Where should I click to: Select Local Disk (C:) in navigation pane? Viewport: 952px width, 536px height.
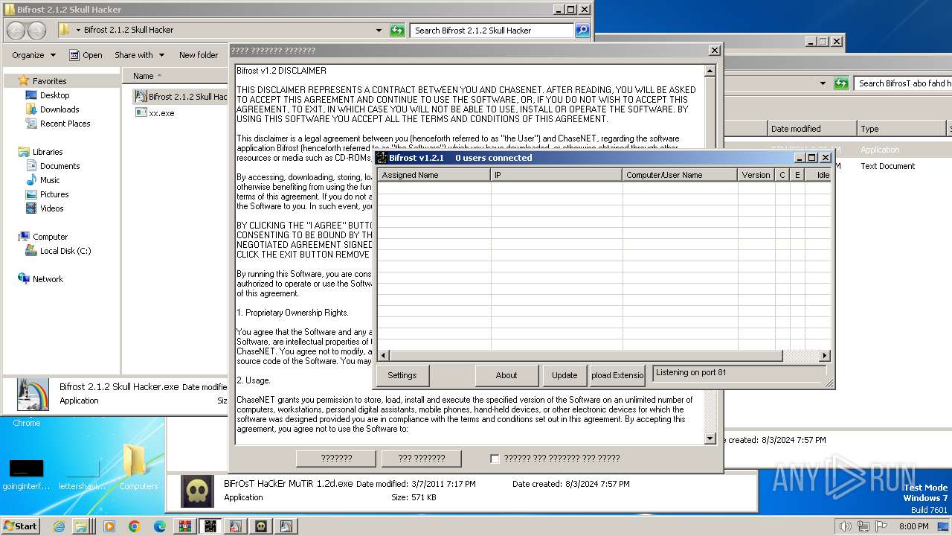[x=65, y=251]
